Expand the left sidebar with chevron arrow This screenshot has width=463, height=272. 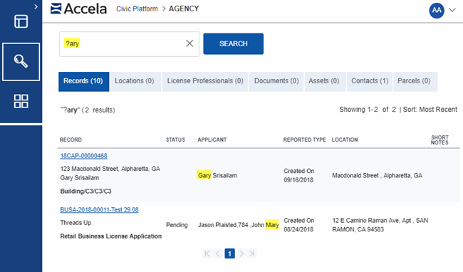click(36, 6)
